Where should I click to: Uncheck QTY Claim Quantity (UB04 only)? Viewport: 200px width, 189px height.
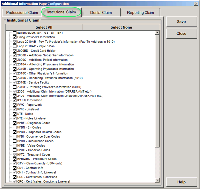pos(14,163)
